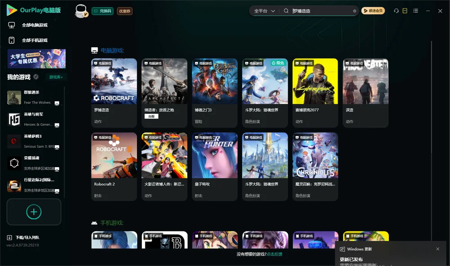Click PC icon on Serious Sam 3 row
The height and width of the screenshot is (266, 450).
[57, 147]
